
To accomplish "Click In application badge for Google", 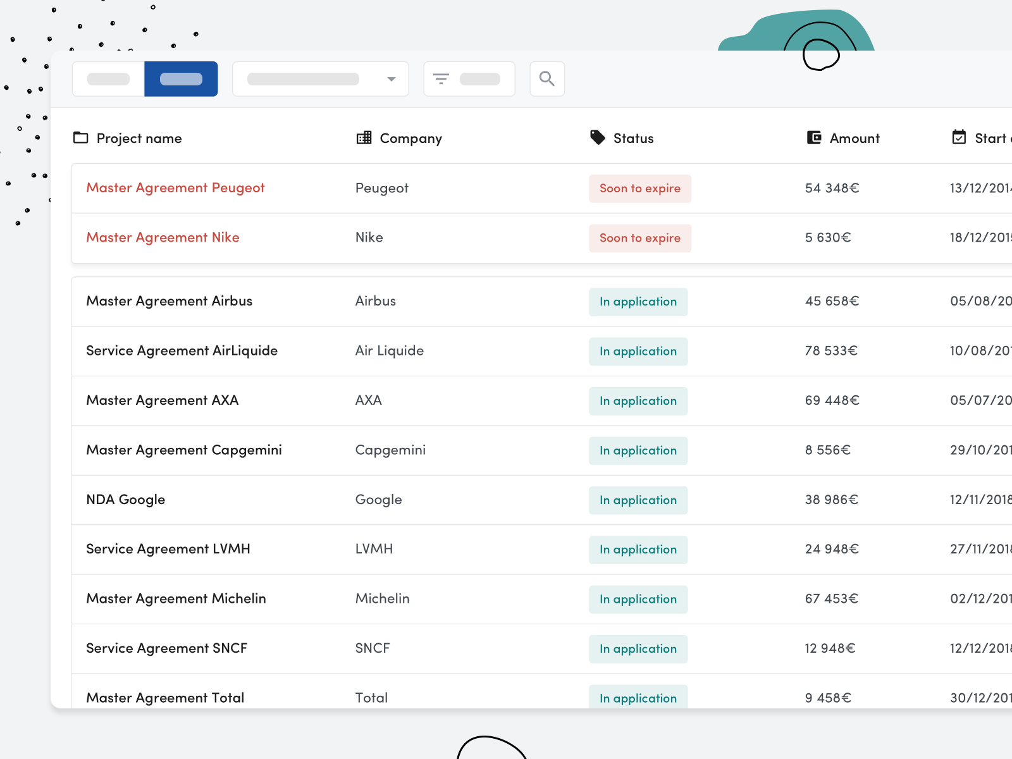I will [638, 500].
